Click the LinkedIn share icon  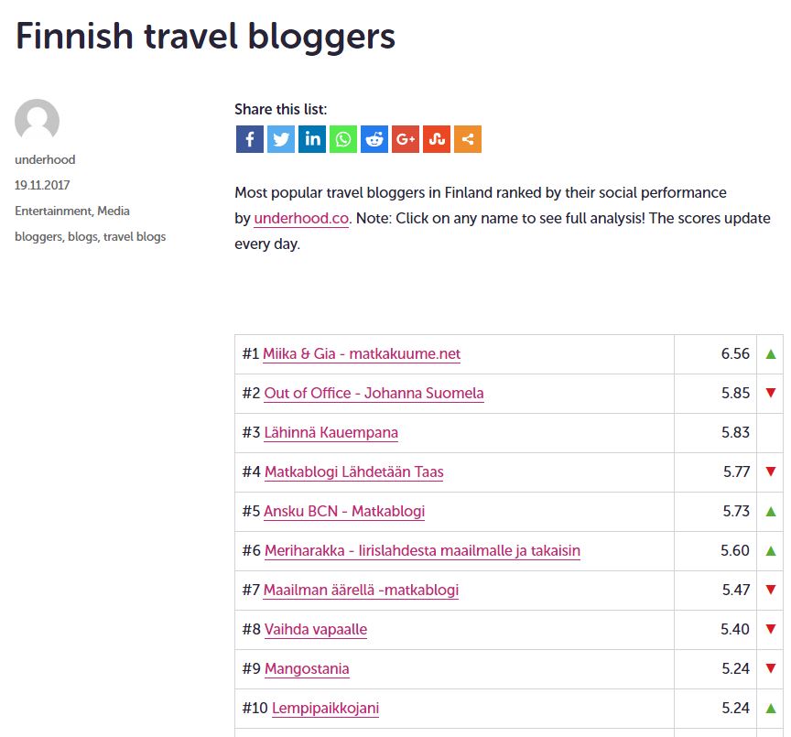[x=312, y=139]
